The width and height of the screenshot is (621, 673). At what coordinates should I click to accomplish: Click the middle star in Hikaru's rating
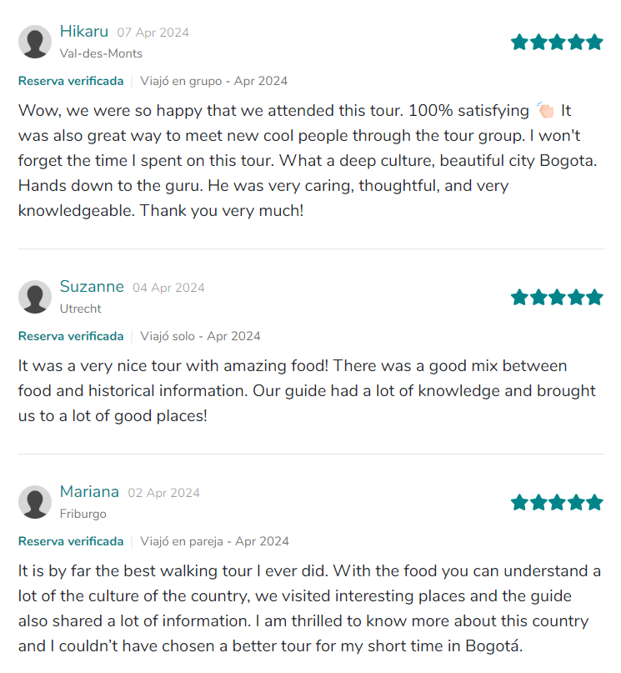[x=556, y=41]
